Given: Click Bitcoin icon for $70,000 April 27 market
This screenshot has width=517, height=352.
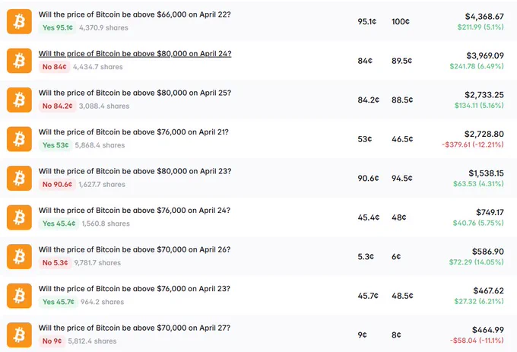Looking at the screenshot, I should [19, 335].
